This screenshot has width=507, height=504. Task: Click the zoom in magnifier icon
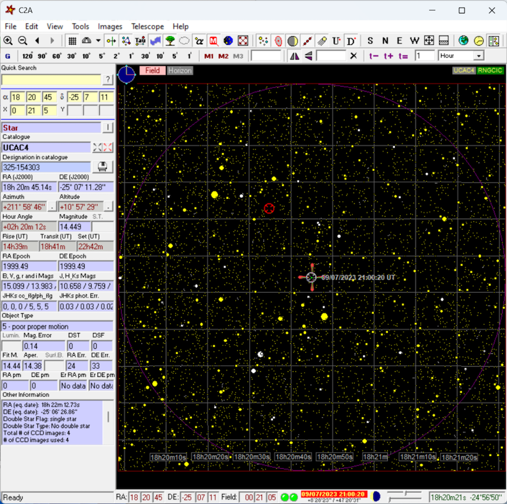point(8,41)
